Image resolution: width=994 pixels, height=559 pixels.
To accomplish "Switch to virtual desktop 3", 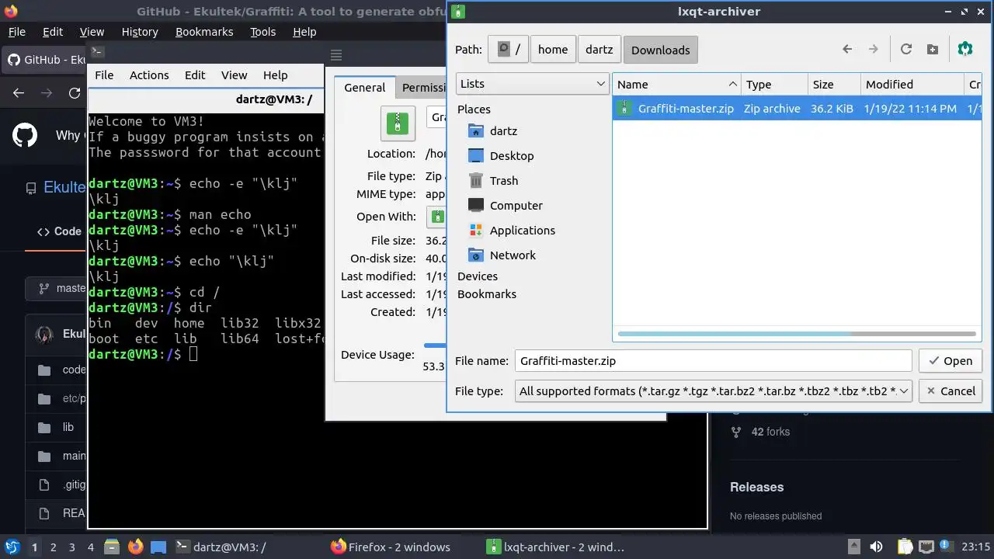I will (x=71, y=547).
